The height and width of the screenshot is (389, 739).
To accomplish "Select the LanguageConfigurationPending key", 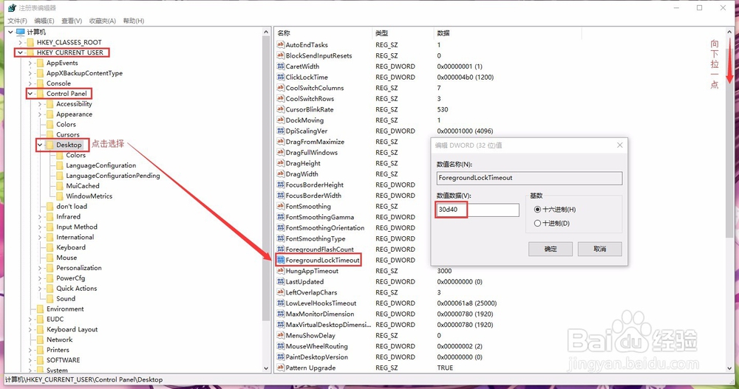I will tap(112, 176).
